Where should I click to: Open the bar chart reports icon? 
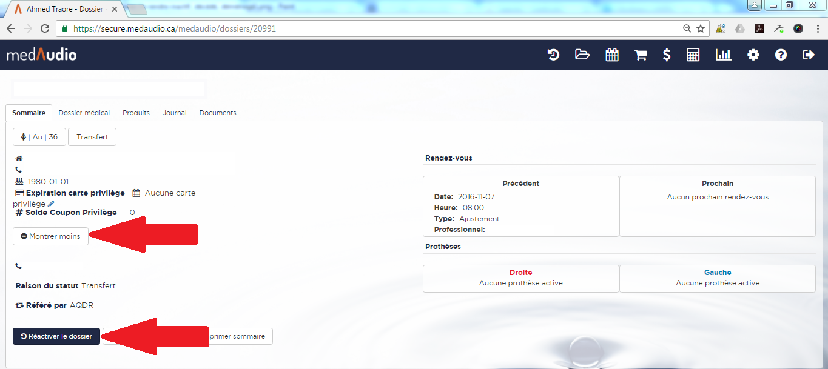[x=724, y=55]
